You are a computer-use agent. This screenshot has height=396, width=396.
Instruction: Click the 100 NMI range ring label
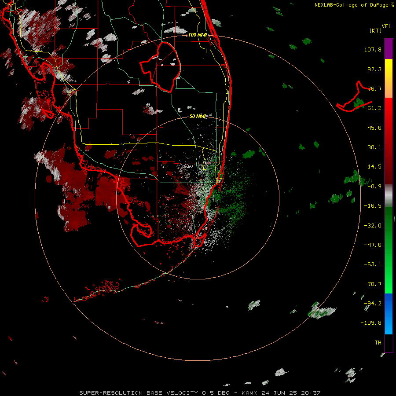198,35
